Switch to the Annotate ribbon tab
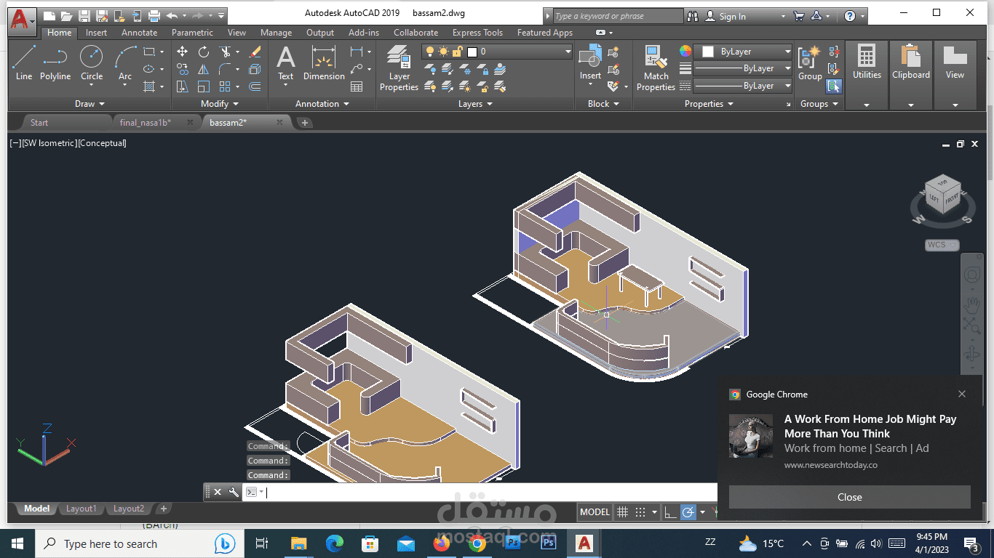This screenshot has height=558, width=994. click(139, 33)
